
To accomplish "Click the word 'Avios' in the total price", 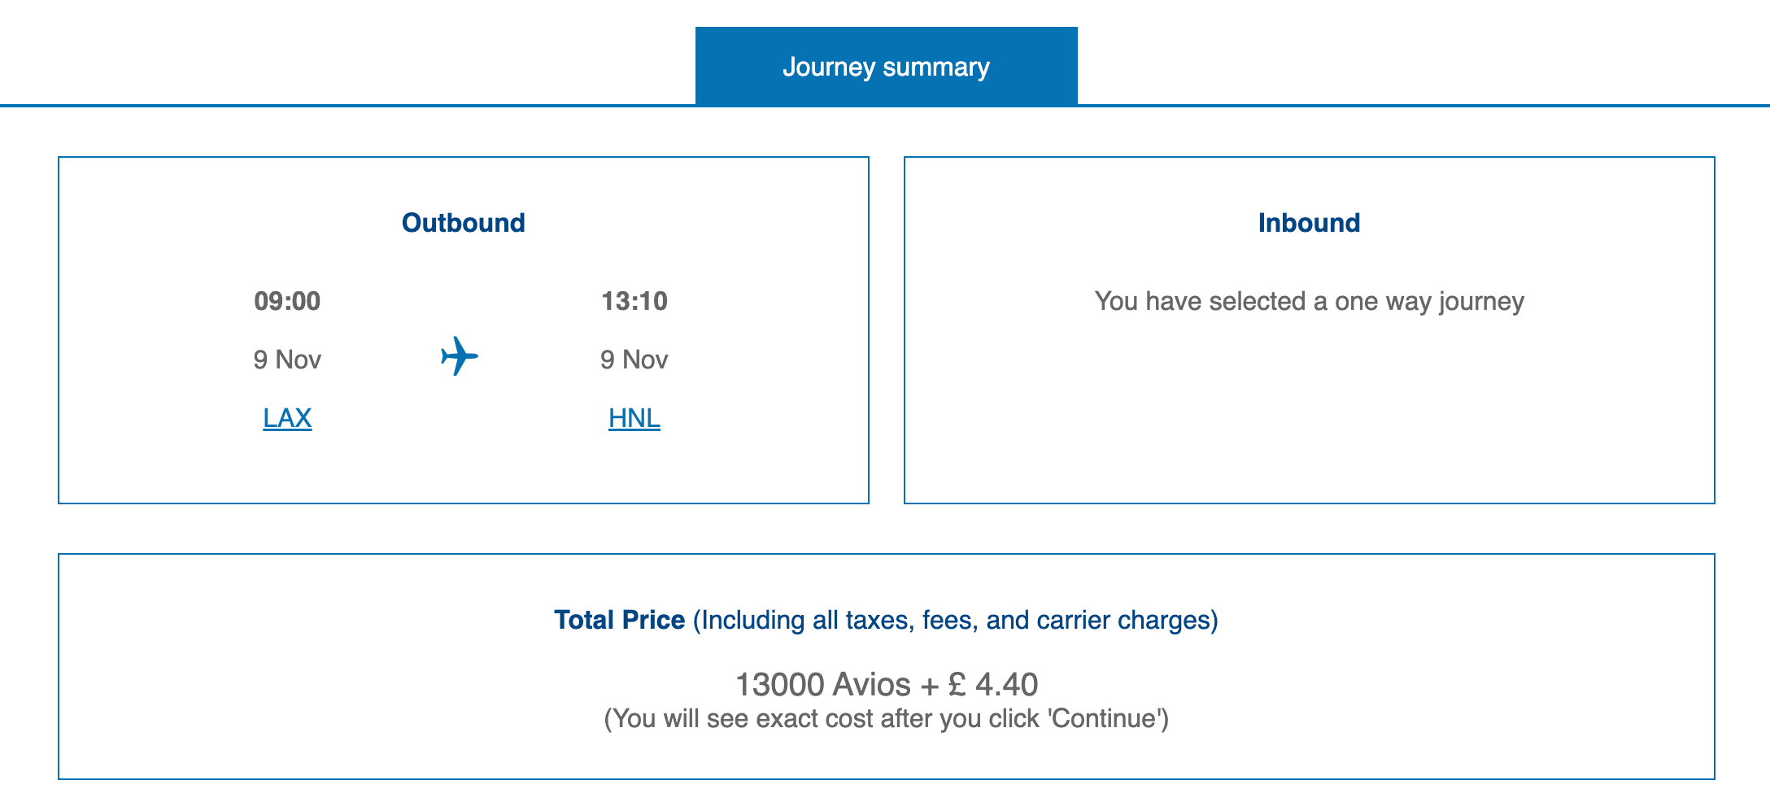I will coord(873,684).
